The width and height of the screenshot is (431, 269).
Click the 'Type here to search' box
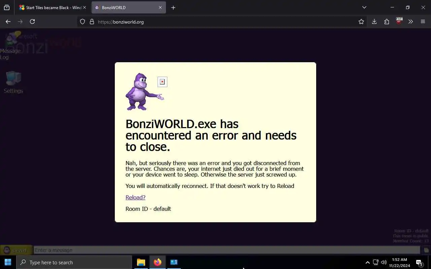click(x=74, y=262)
